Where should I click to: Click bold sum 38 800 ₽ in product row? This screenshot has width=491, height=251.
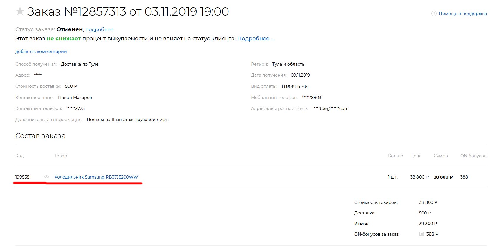[443, 177]
